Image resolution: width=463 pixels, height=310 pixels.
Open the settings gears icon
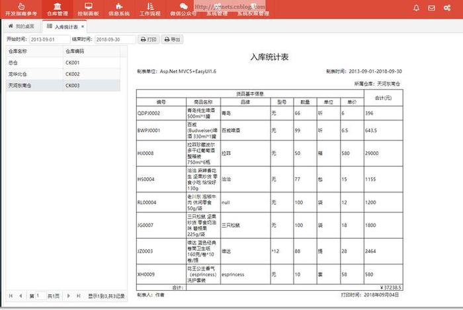point(447,8)
